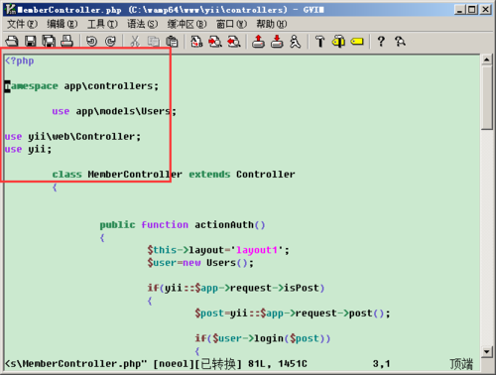Click the 'public' keyword

pos(117,225)
